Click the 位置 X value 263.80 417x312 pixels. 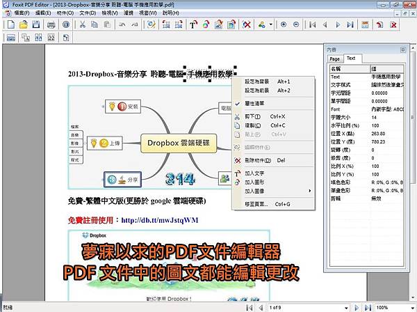pos(378,134)
